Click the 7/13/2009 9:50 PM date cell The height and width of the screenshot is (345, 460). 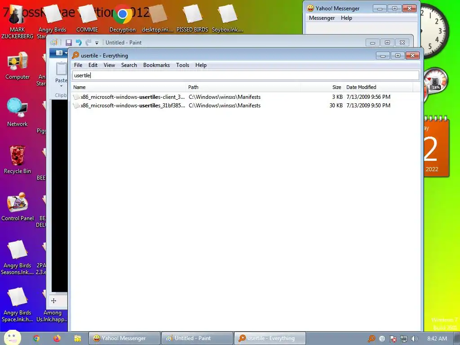pyautogui.click(x=368, y=105)
